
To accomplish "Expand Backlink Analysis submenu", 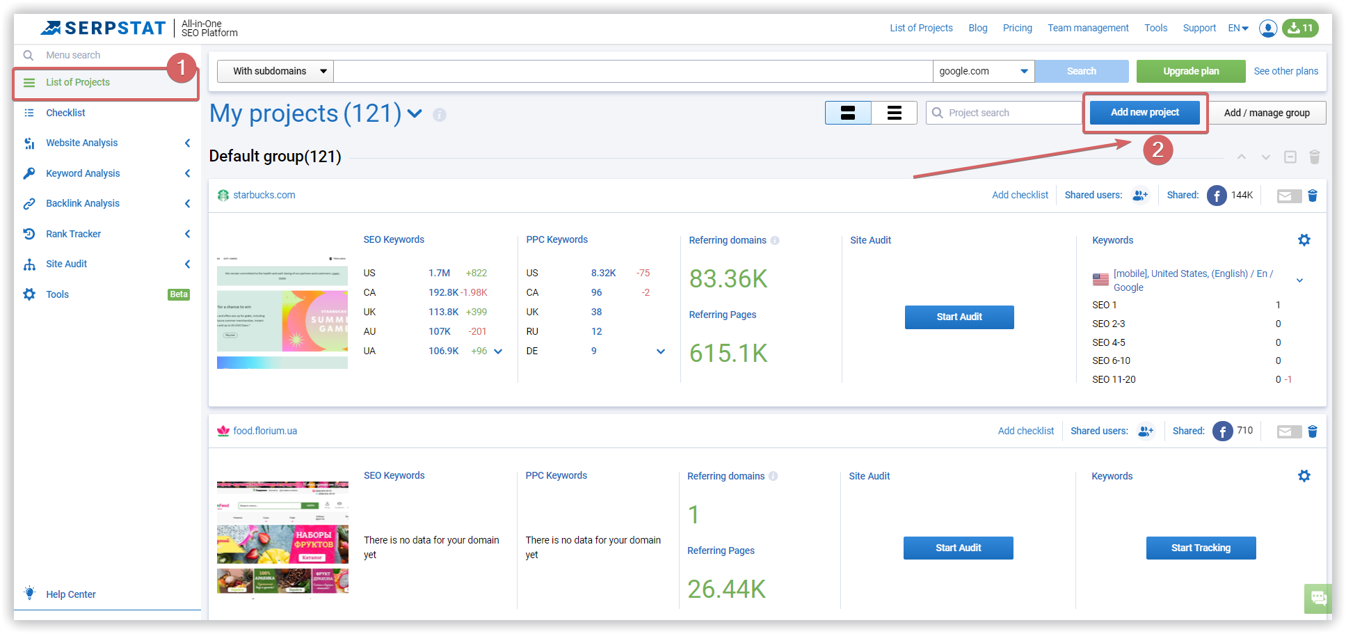I will 187,203.
